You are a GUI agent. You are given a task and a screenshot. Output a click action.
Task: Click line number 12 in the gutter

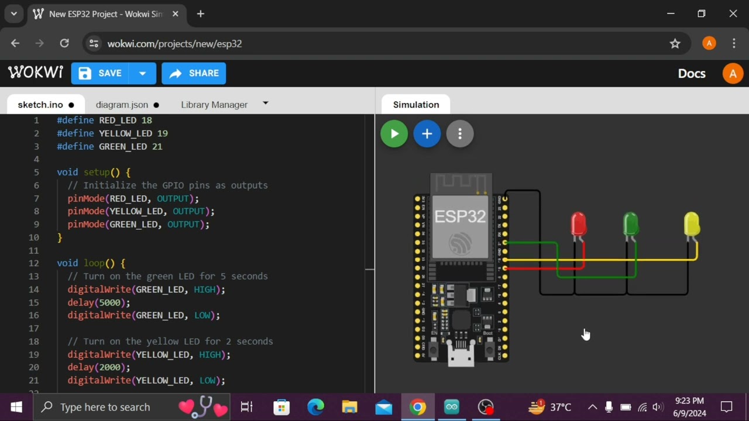coord(34,263)
